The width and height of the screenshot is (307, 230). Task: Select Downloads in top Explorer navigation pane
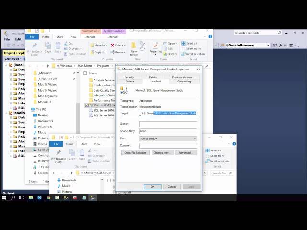(43, 126)
